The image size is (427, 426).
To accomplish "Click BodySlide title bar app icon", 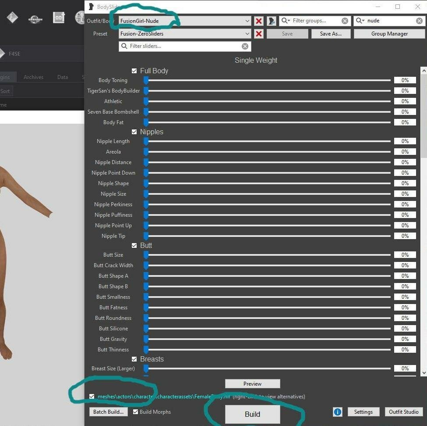I will point(91,7).
